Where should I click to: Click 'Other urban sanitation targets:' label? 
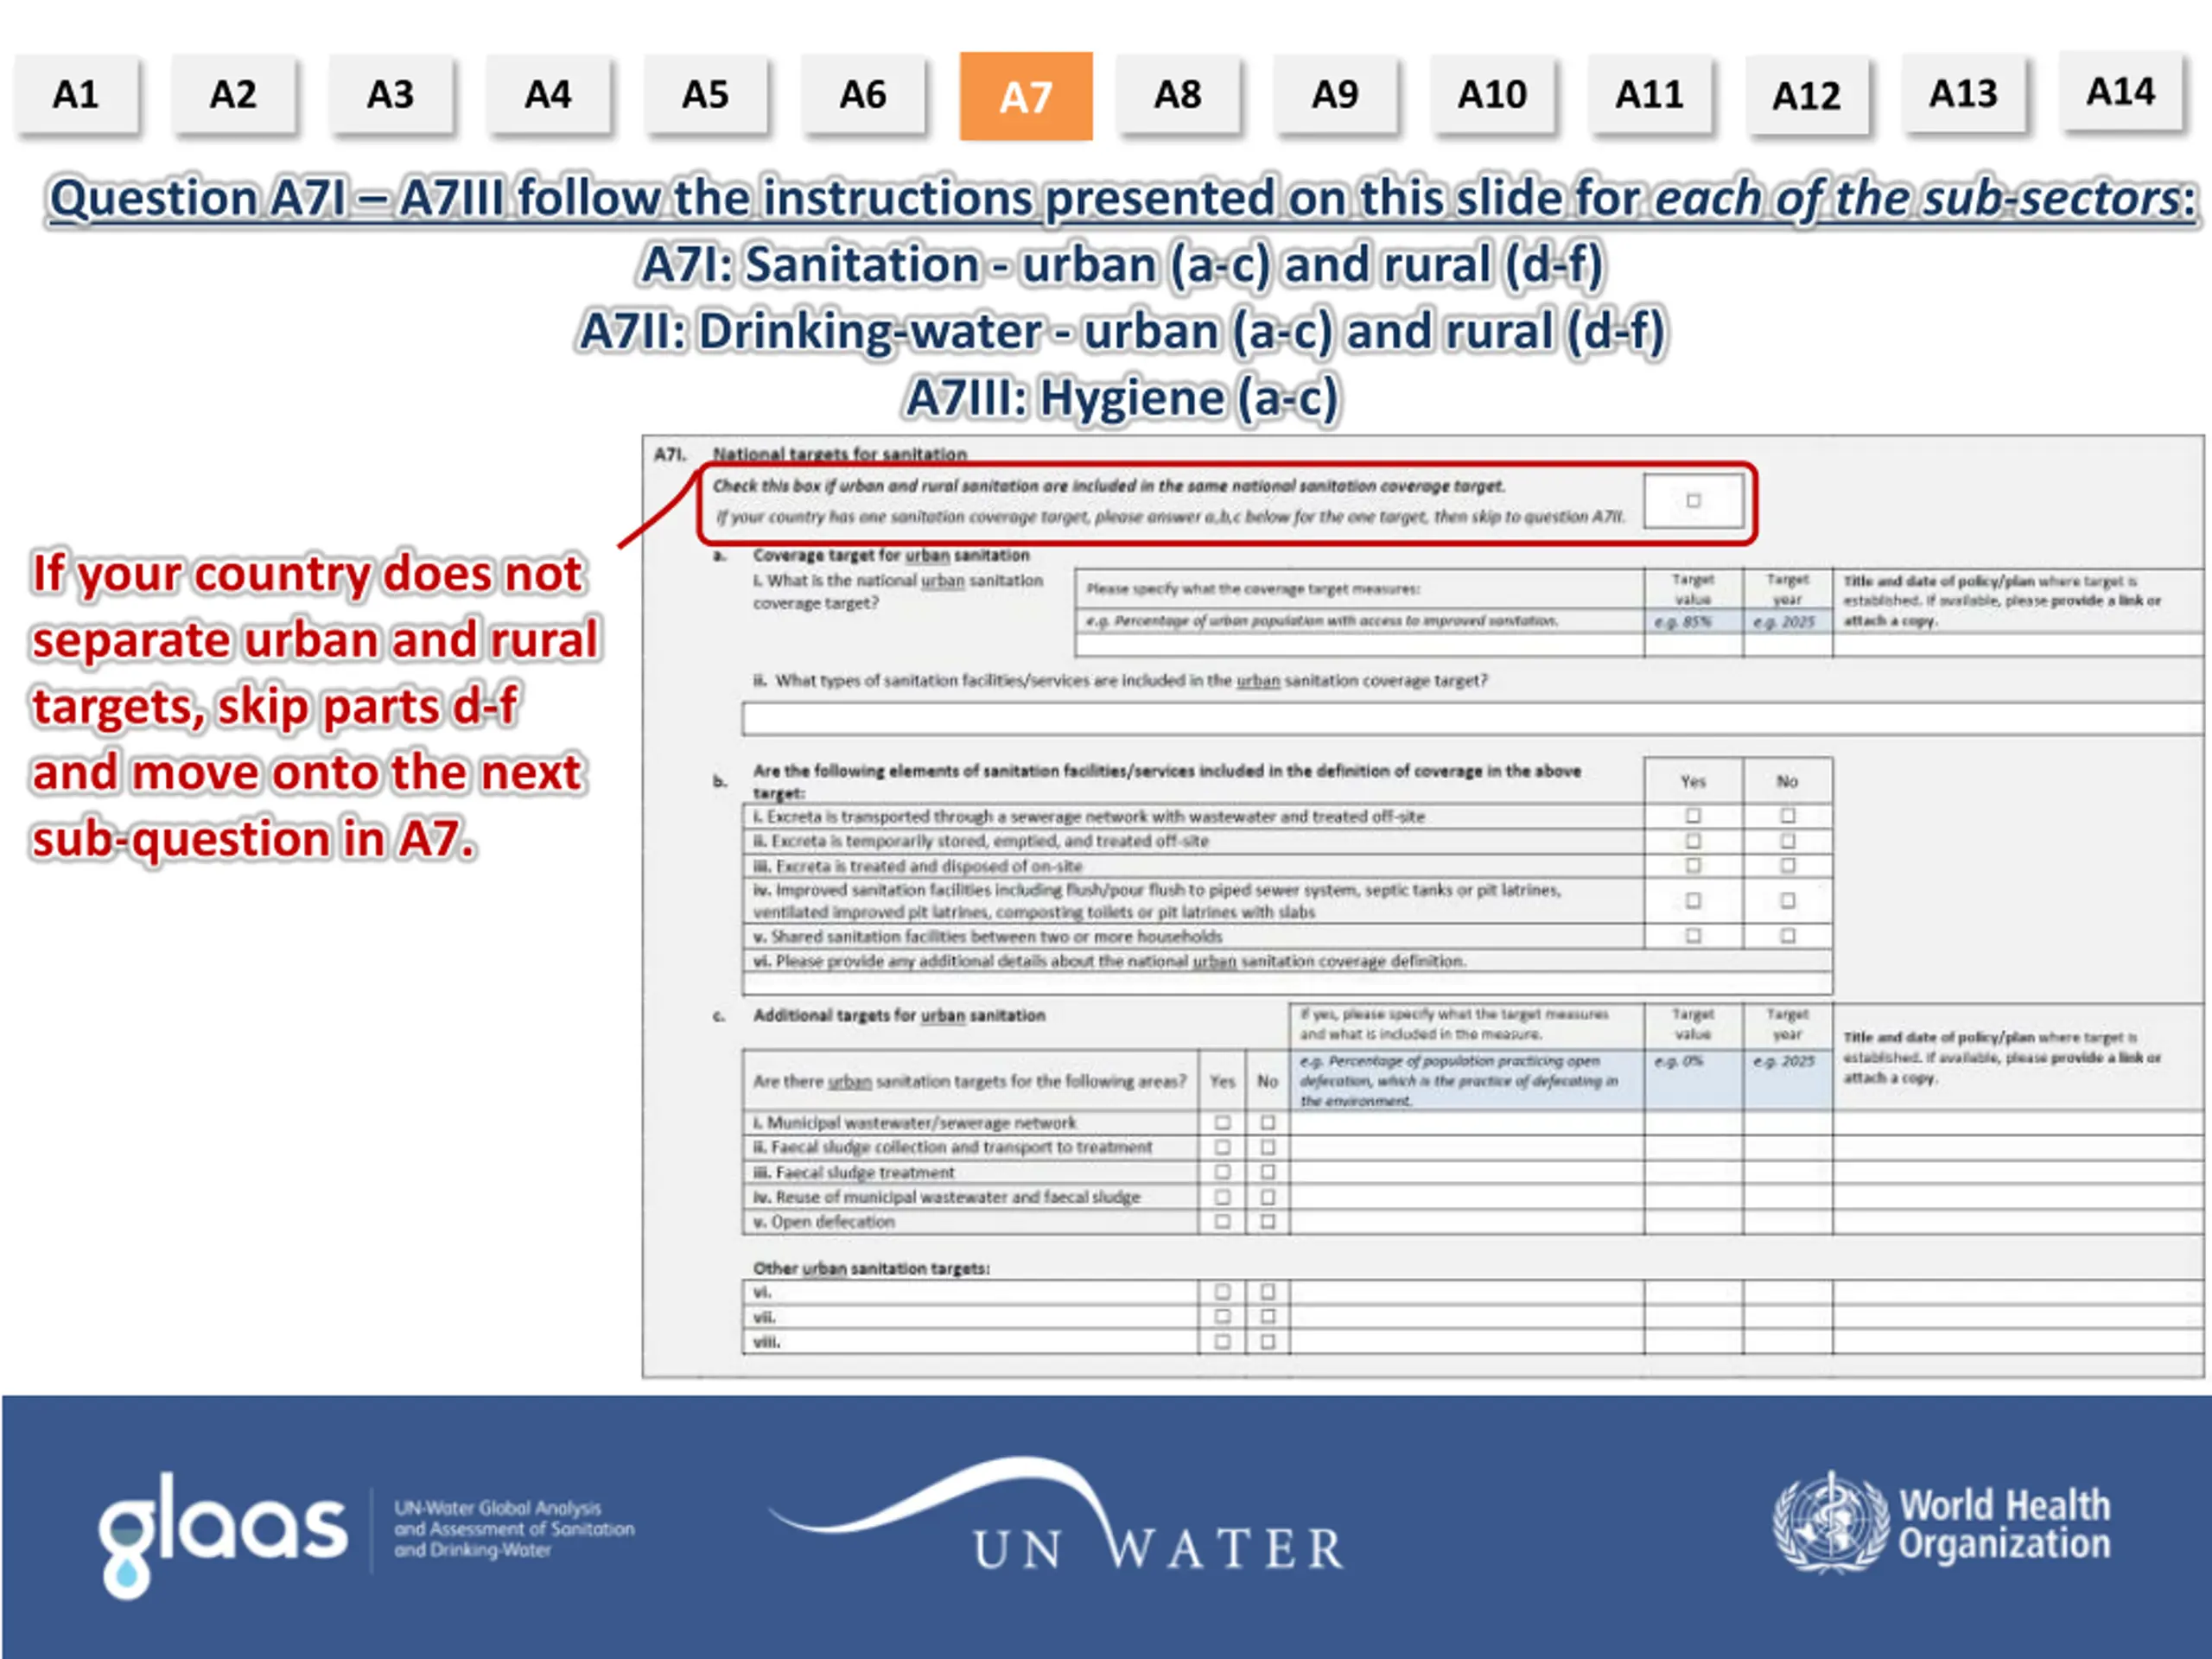click(871, 1268)
